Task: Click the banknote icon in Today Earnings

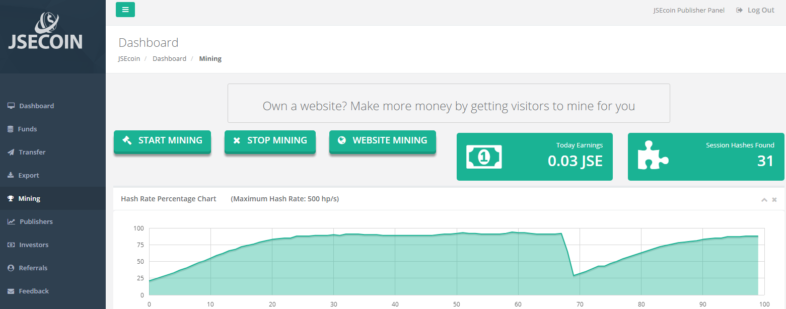Action: (x=484, y=157)
